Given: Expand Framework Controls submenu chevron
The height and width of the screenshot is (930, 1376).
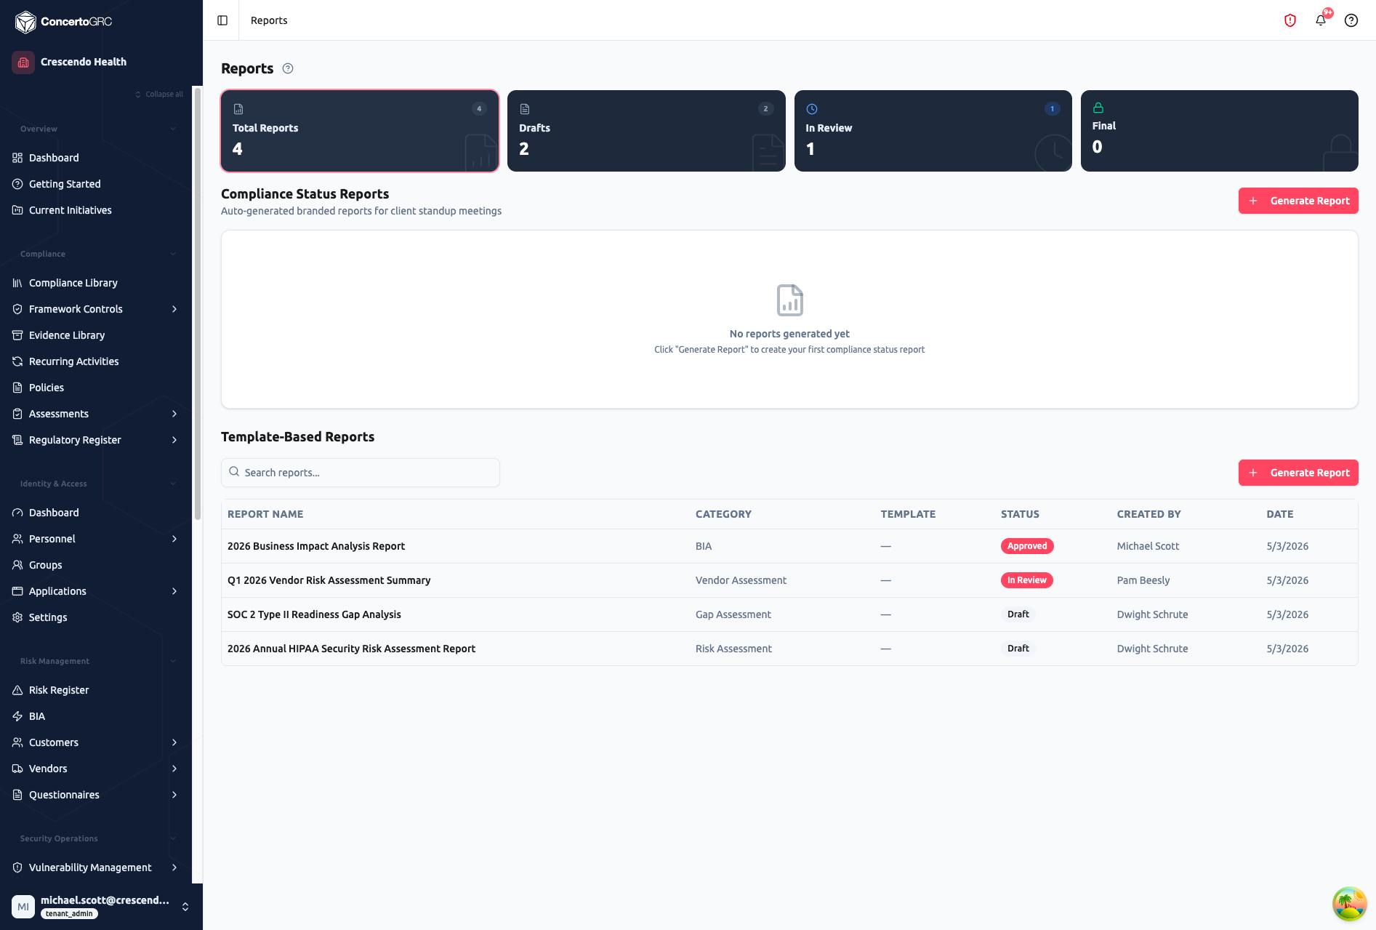Looking at the screenshot, I should tap(174, 309).
